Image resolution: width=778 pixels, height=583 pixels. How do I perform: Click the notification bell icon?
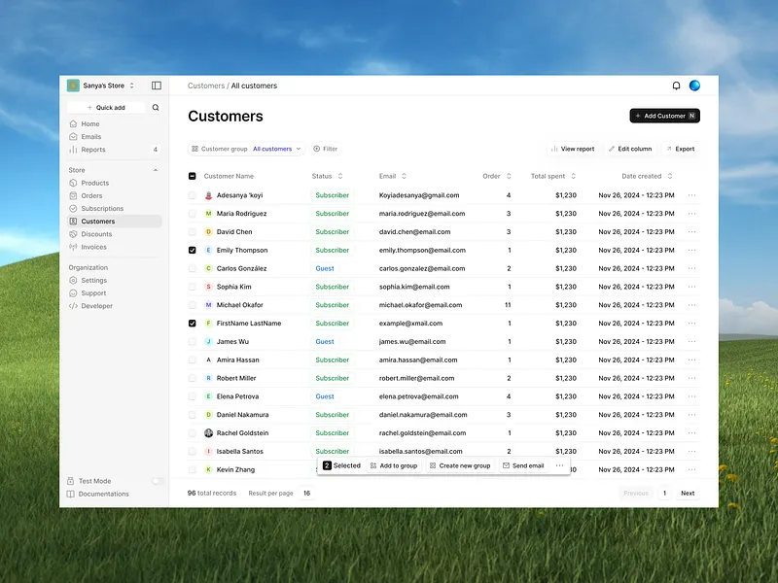tap(676, 86)
